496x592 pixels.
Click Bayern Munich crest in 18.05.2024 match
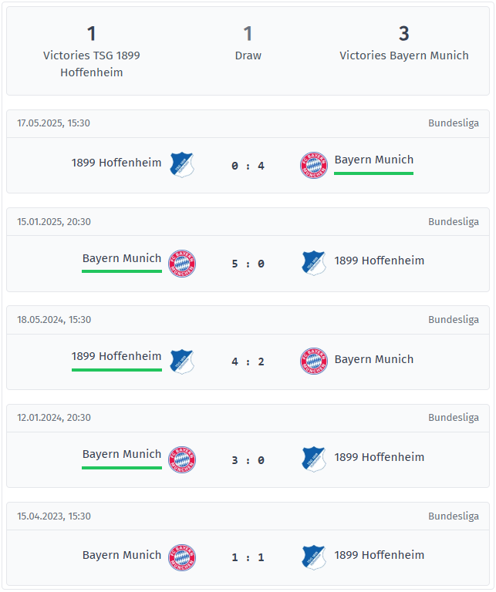pos(313,362)
